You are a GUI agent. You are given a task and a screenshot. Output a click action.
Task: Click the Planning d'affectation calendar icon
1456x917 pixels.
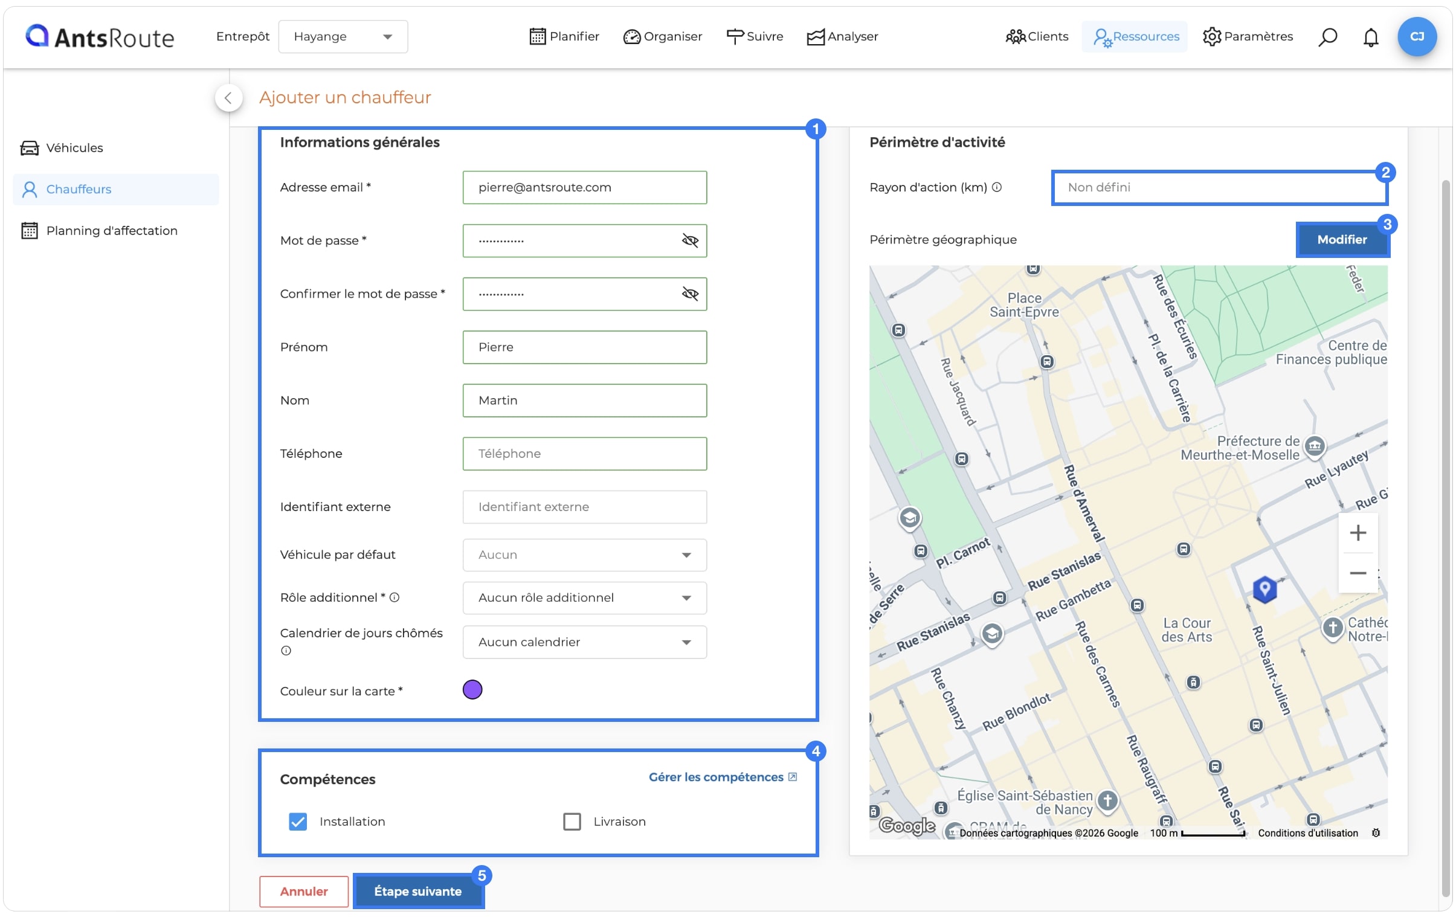pos(30,231)
